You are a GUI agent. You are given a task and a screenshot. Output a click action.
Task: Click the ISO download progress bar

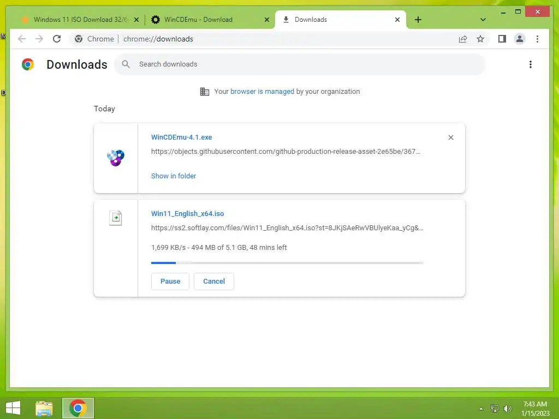coord(287,263)
